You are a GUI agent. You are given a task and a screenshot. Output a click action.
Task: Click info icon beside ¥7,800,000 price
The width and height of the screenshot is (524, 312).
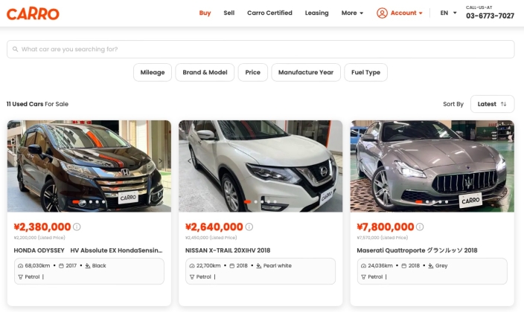pyautogui.click(x=420, y=227)
